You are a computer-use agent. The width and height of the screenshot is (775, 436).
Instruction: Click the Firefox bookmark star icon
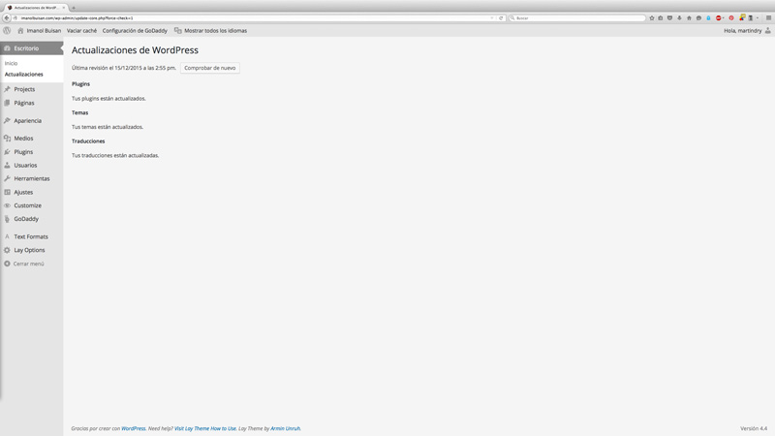tap(652, 17)
